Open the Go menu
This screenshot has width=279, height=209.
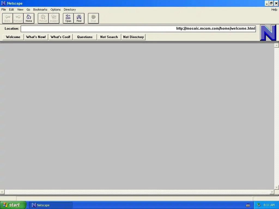point(28,10)
